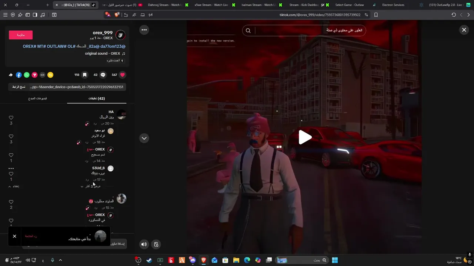Bookmark the video to favorites
The height and width of the screenshot is (266, 474).
tap(84, 75)
